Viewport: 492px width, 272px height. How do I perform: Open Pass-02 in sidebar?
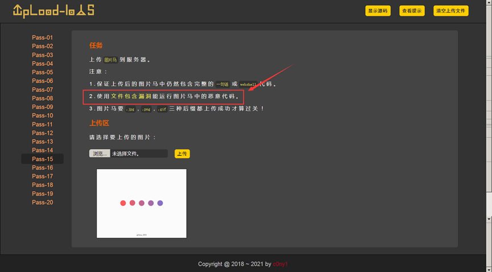[42, 46]
